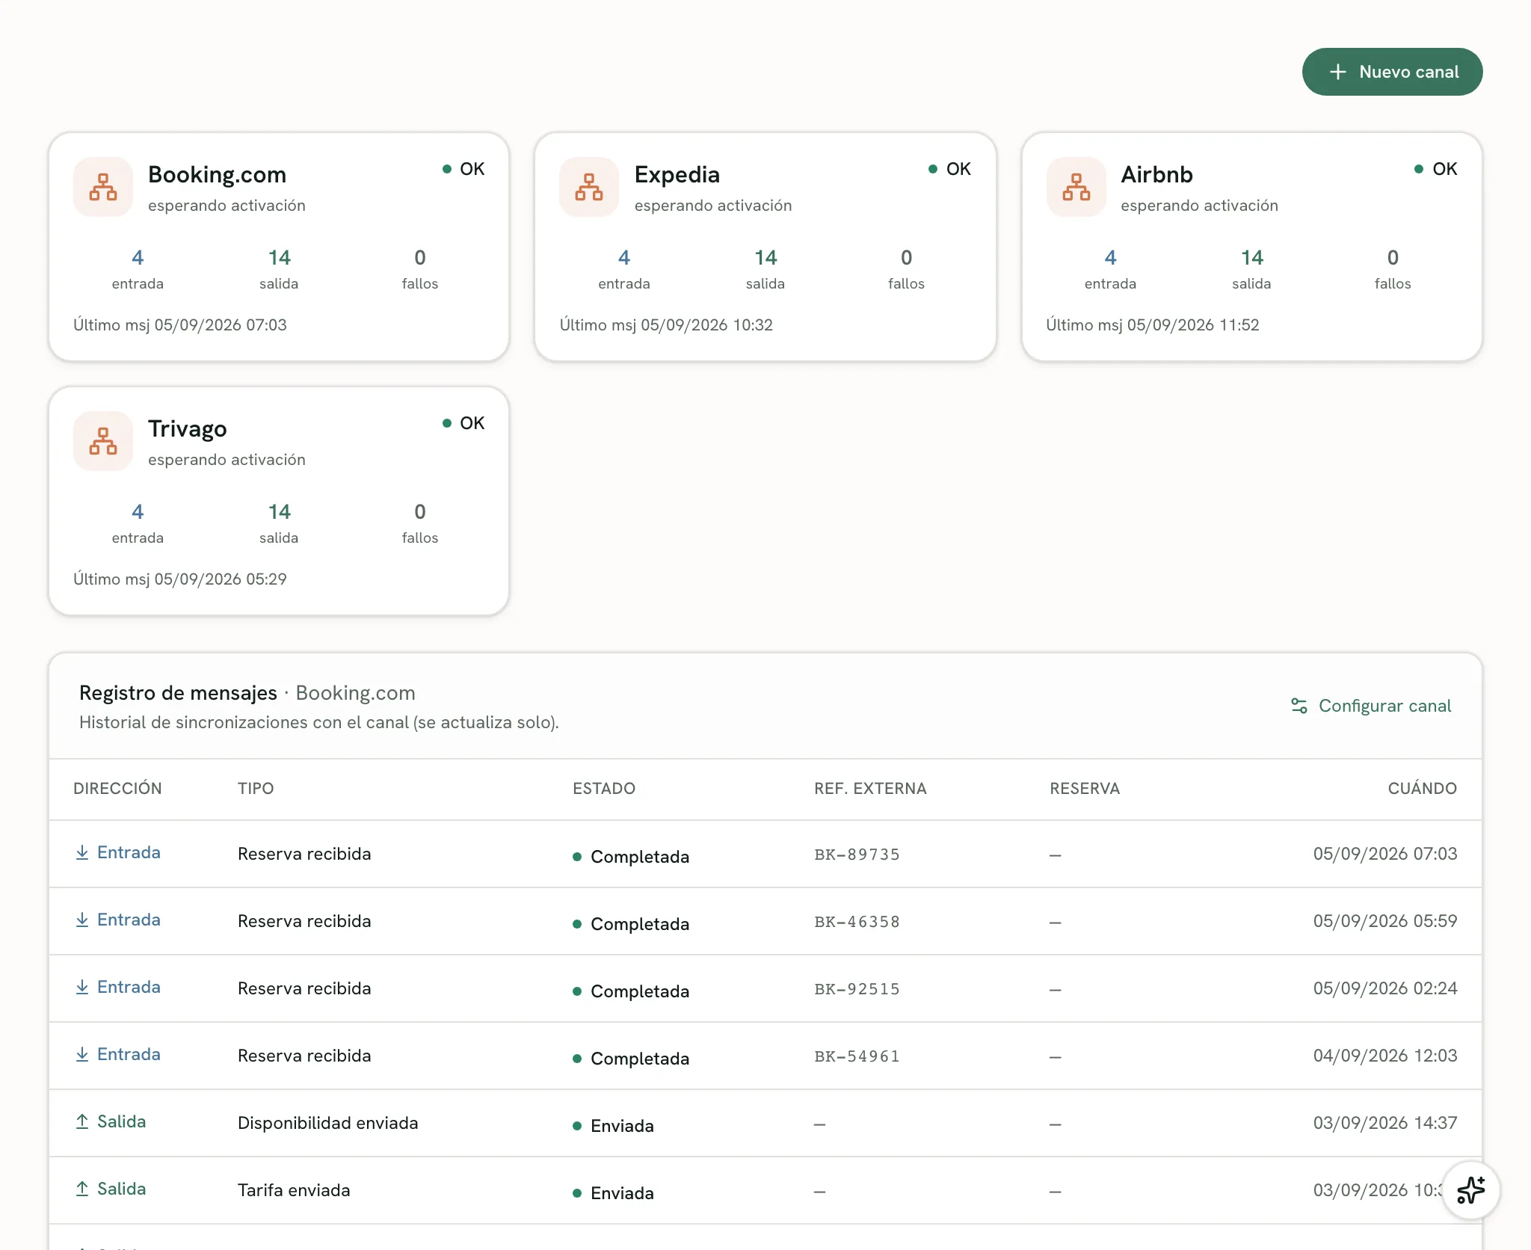Click the REF. EXTERNA column header
Viewport: 1531px width, 1250px height.
point(870,789)
